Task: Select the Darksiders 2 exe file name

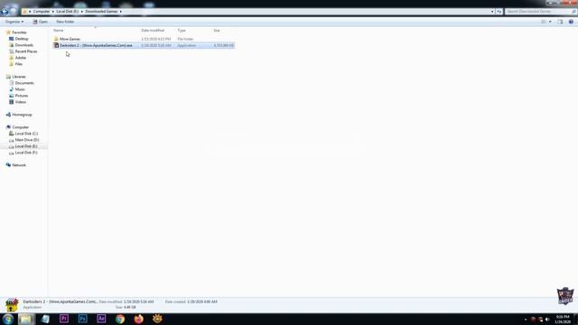Action: [96, 45]
